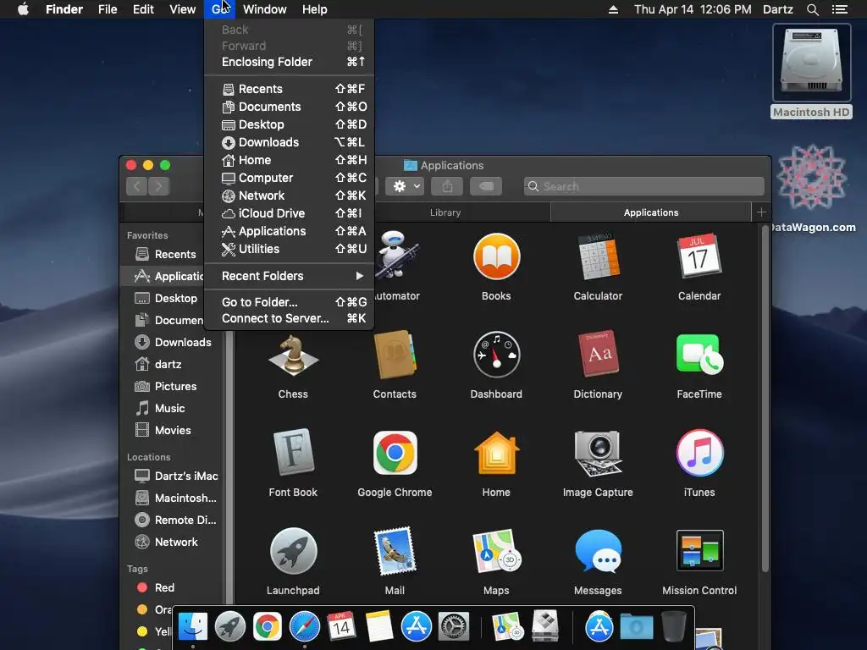Open System Preferences from the Dock
The image size is (867, 650).
tap(454, 627)
